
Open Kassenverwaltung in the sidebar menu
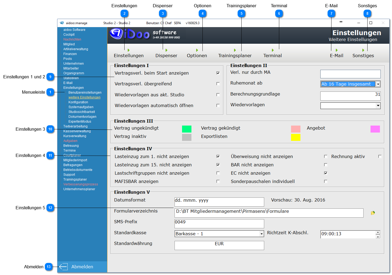(77, 131)
